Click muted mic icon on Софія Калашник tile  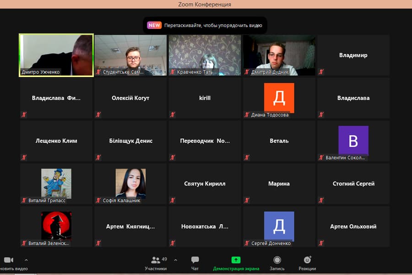pyautogui.click(x=98, y=200)
